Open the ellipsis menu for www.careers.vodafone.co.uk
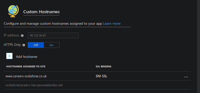The height and width of the screenshot is (93, 200). (x=186, y=77)
